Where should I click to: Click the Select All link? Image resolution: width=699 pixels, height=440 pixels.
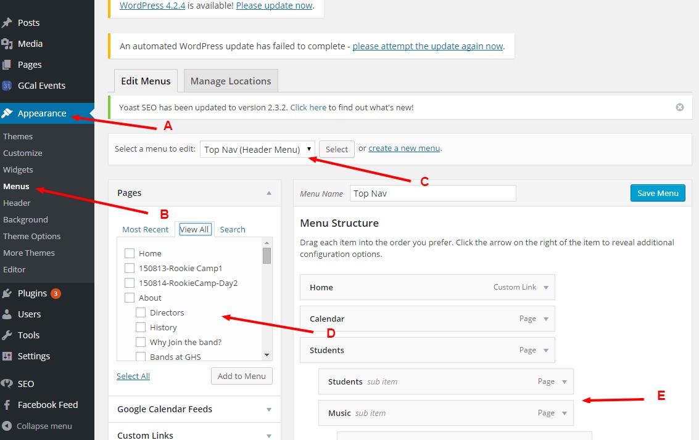[x=133, y=376]
